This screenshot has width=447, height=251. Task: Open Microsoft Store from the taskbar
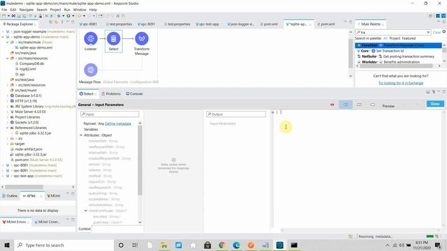click(207, 245)
